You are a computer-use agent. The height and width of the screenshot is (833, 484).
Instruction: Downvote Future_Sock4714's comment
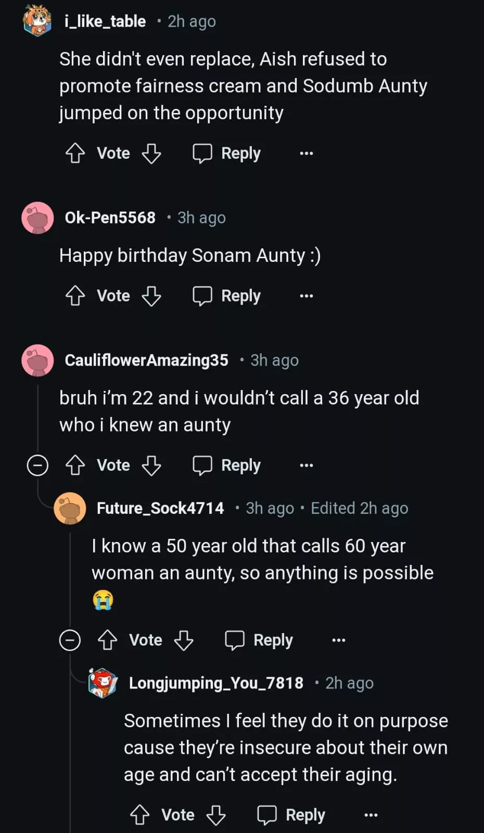184,640
